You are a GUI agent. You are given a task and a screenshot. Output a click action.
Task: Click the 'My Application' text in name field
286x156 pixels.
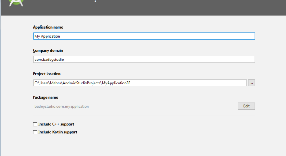pyautogui.click(x=47, y=37)
